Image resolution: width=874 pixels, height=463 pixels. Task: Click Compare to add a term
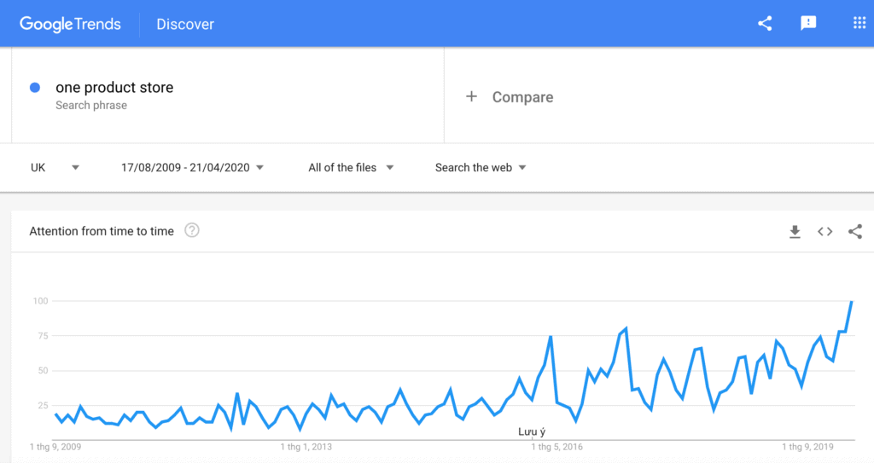pos(522,97)
